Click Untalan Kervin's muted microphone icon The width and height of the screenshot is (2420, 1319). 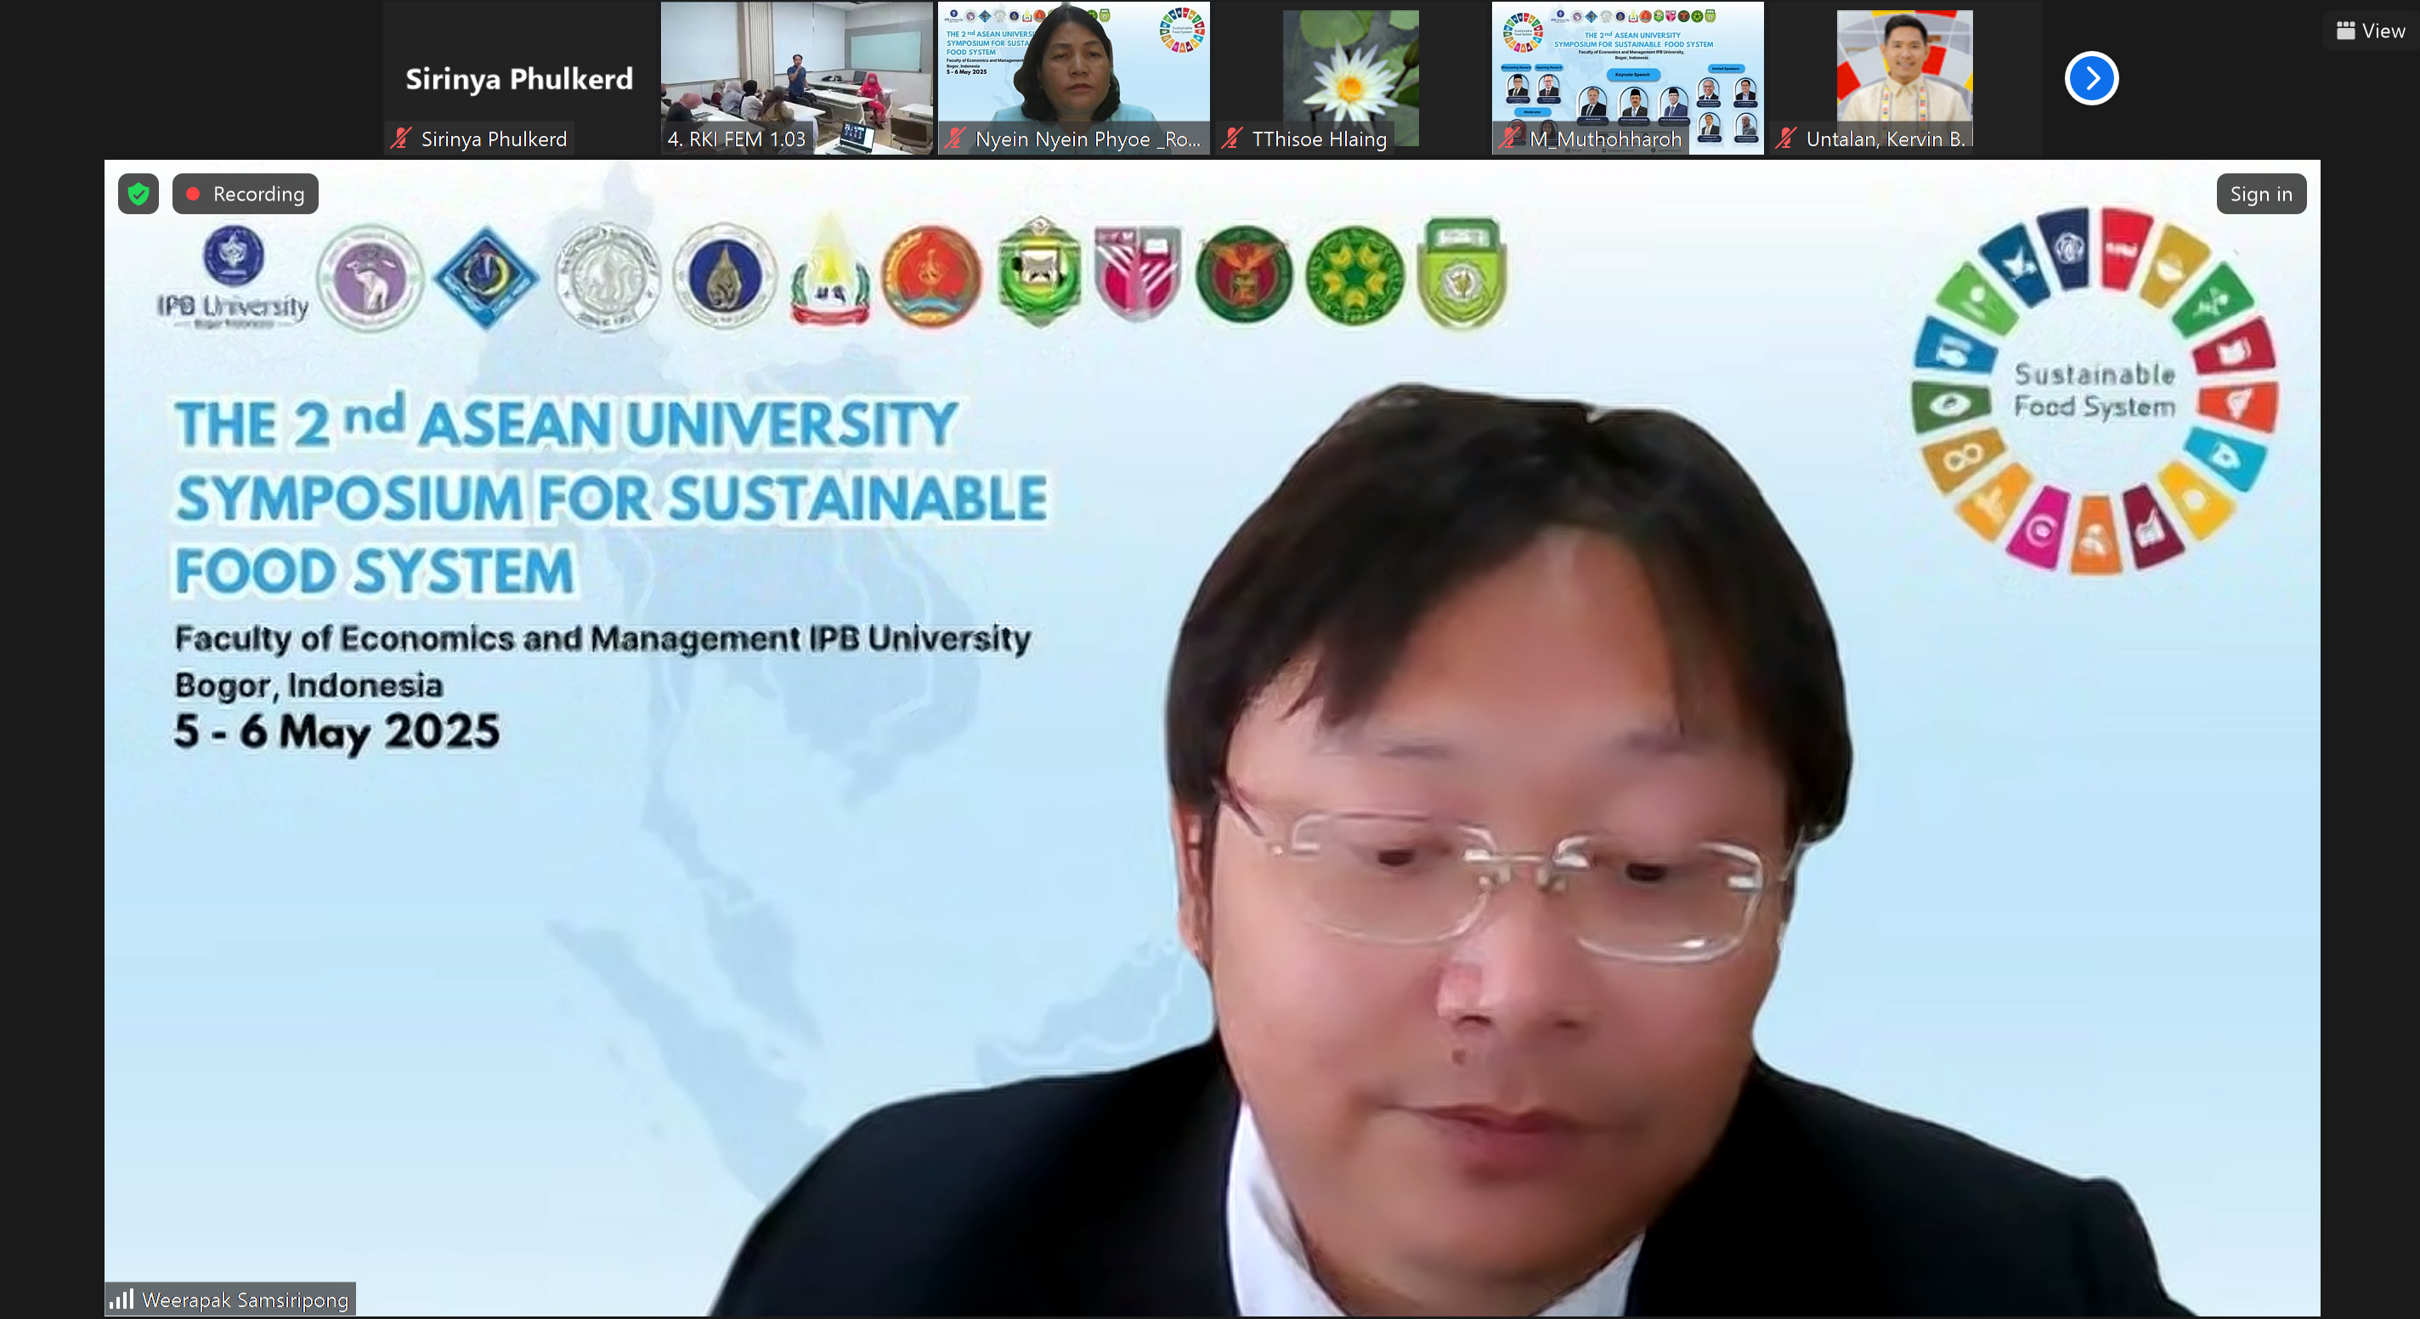[x=1786, y=138]
